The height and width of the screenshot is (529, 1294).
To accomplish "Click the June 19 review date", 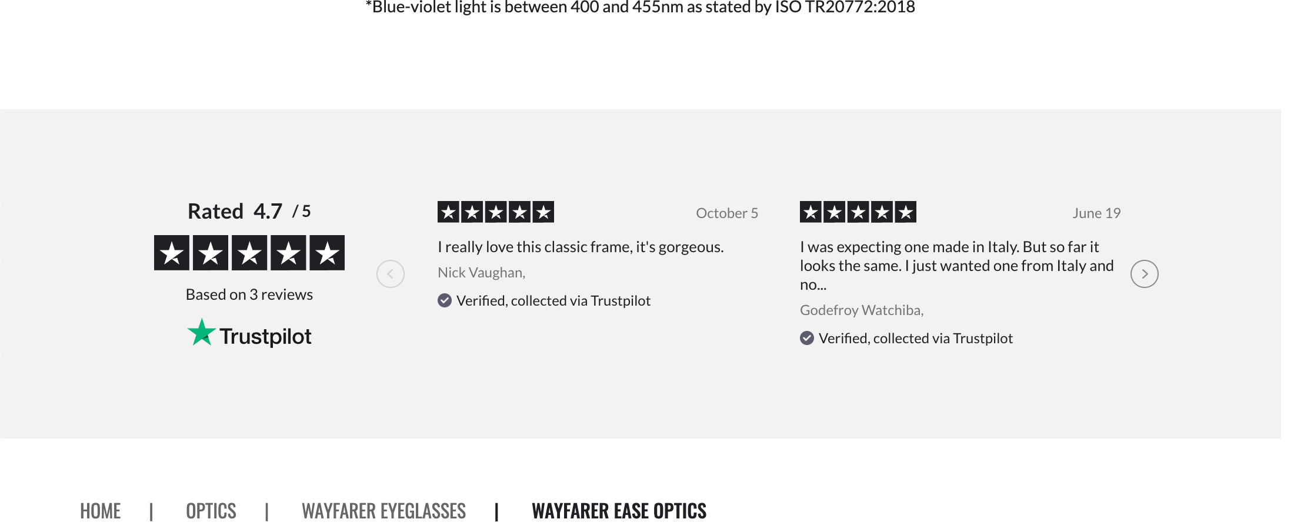I will (x=1096, y=213).
